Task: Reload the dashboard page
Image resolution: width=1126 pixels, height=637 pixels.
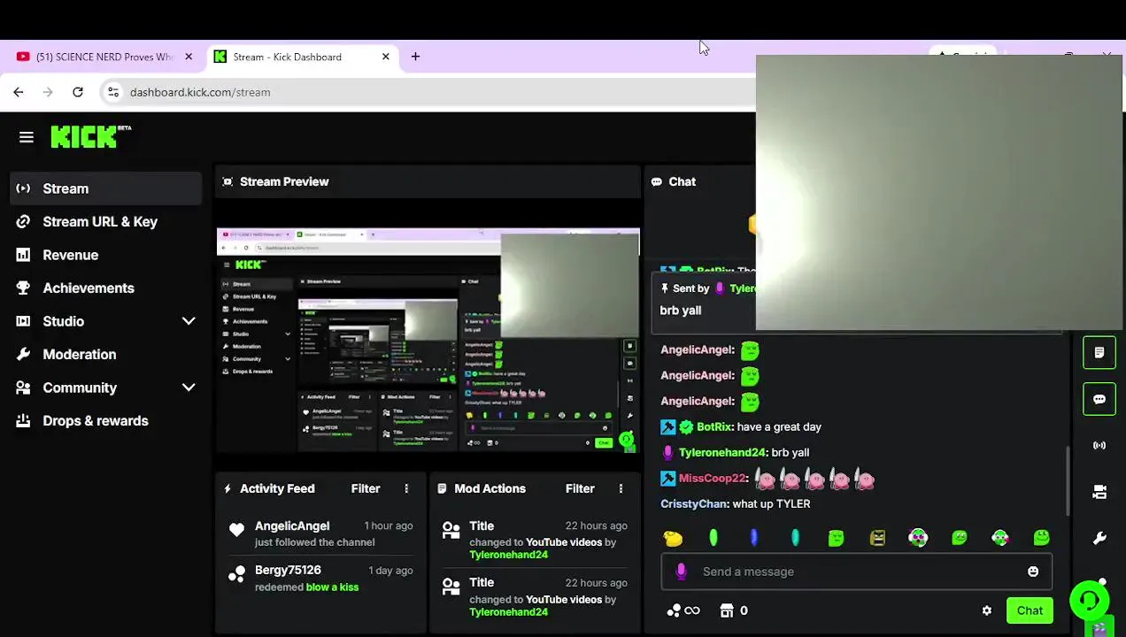Action: coord(78,92)
